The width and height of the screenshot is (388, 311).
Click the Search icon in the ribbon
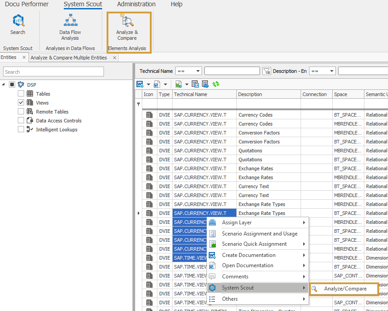pos(18,24)
